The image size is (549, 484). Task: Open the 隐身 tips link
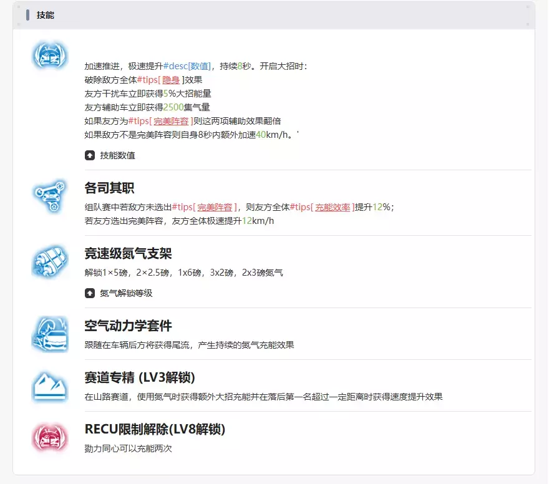171,80
